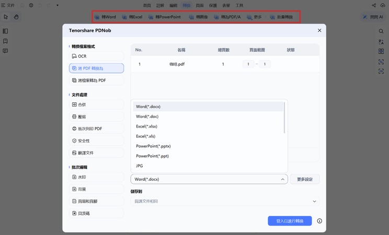
Task: Click the redo arrow icon
Action: tap(49, 5)
